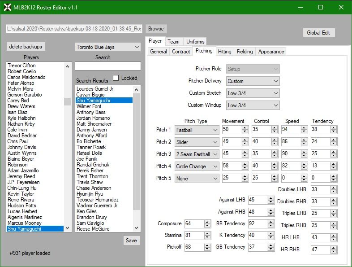Open the Appearance sub-tab
This screenshot has height=267, width=352.
tap(271, 52)
